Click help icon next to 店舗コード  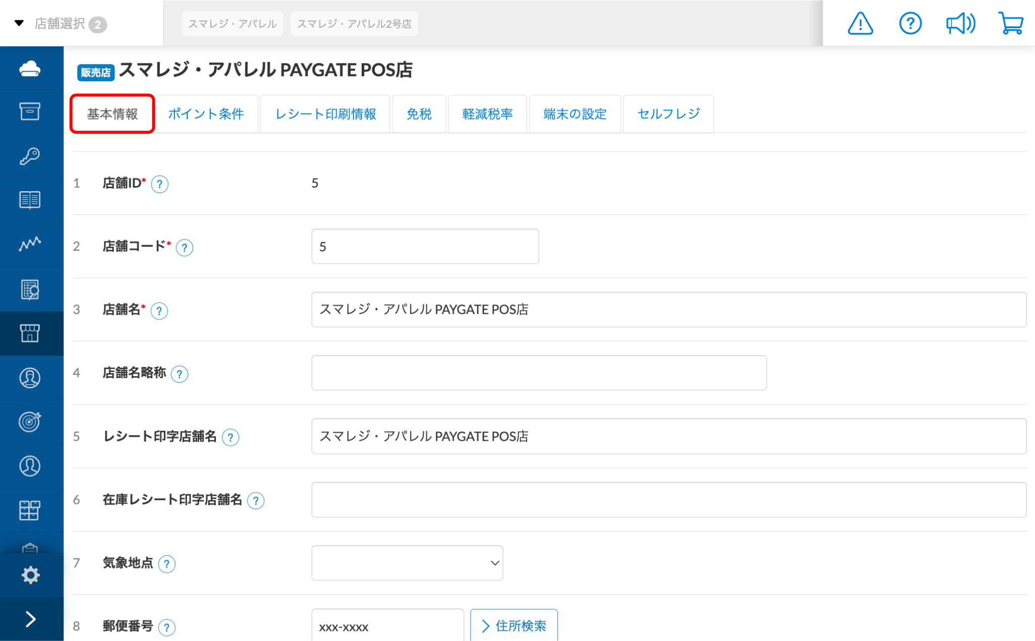[185, 248]
